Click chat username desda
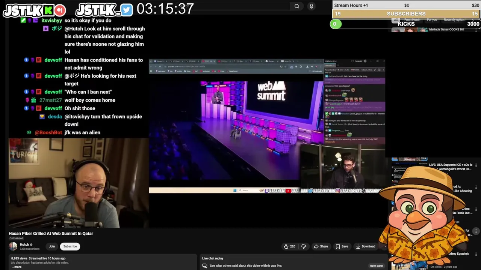 [55, 117]
